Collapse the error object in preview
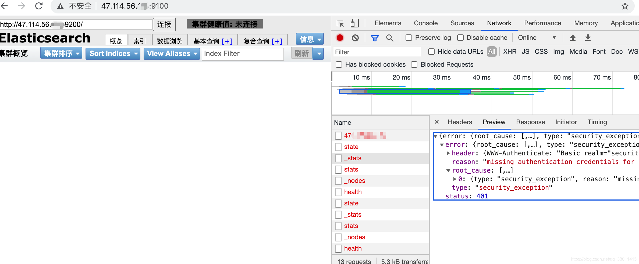The image size is (639, 264). point(442,145)
